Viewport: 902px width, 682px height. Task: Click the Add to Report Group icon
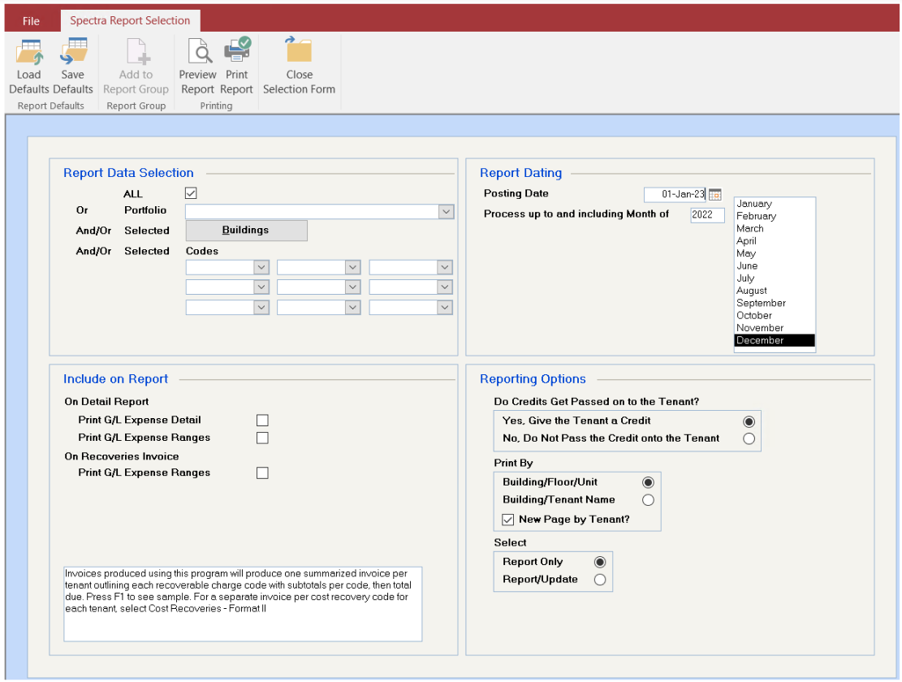pos(138,52)
